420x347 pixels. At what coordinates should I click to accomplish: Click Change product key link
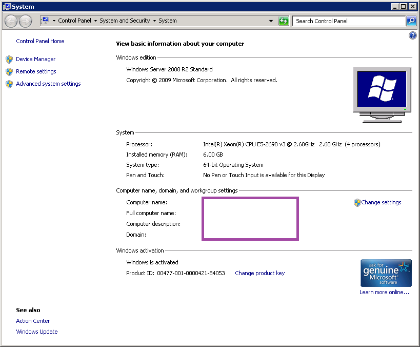pos(259,273)
